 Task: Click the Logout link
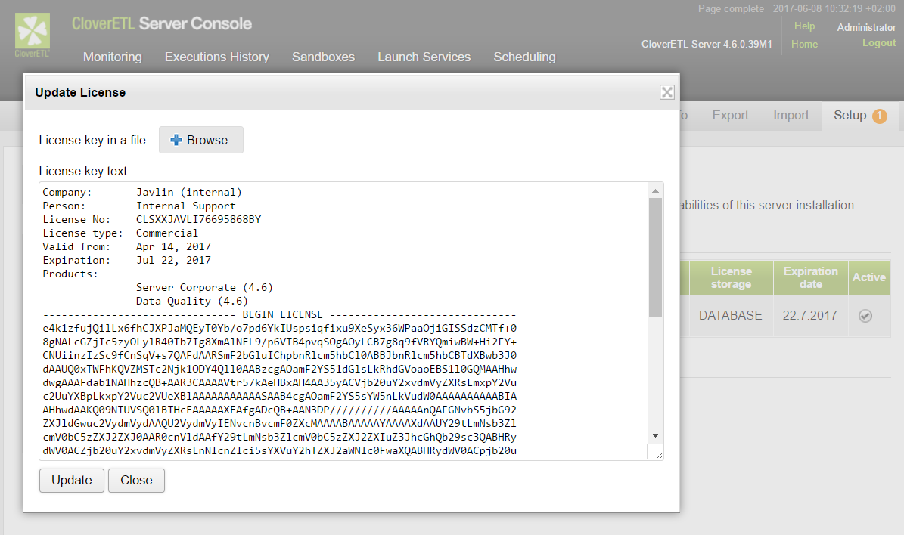878,42
